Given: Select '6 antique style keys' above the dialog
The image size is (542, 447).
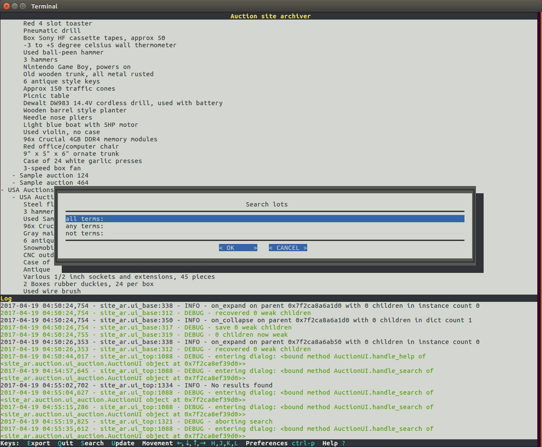Looking at the screenshot, I should [62, 81].
